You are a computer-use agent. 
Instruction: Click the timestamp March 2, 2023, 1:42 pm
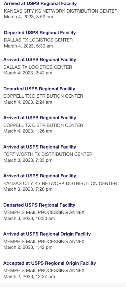pyautogui.click(x=28, y=247)
